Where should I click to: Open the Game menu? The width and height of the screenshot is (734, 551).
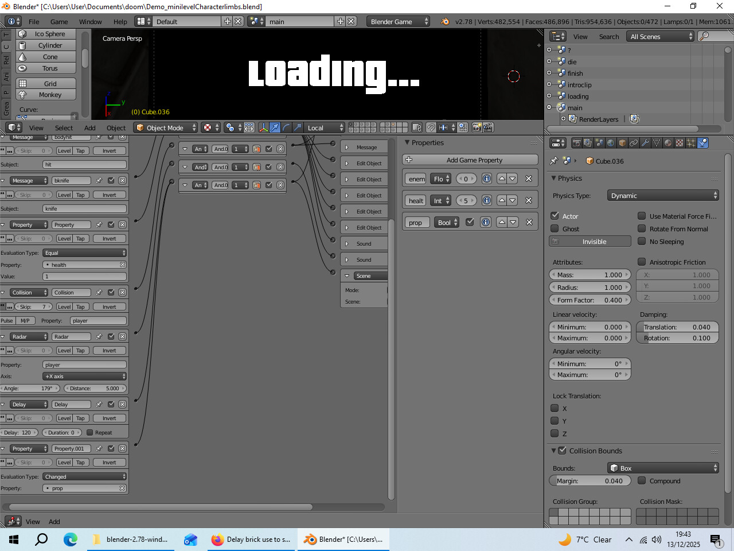pyautogui.click(x=59, y=22)
